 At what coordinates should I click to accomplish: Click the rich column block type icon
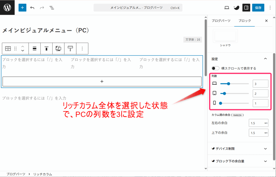point(8,48)
